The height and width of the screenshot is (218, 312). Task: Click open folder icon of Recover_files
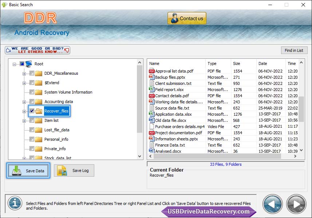click(x=39, y=111)
